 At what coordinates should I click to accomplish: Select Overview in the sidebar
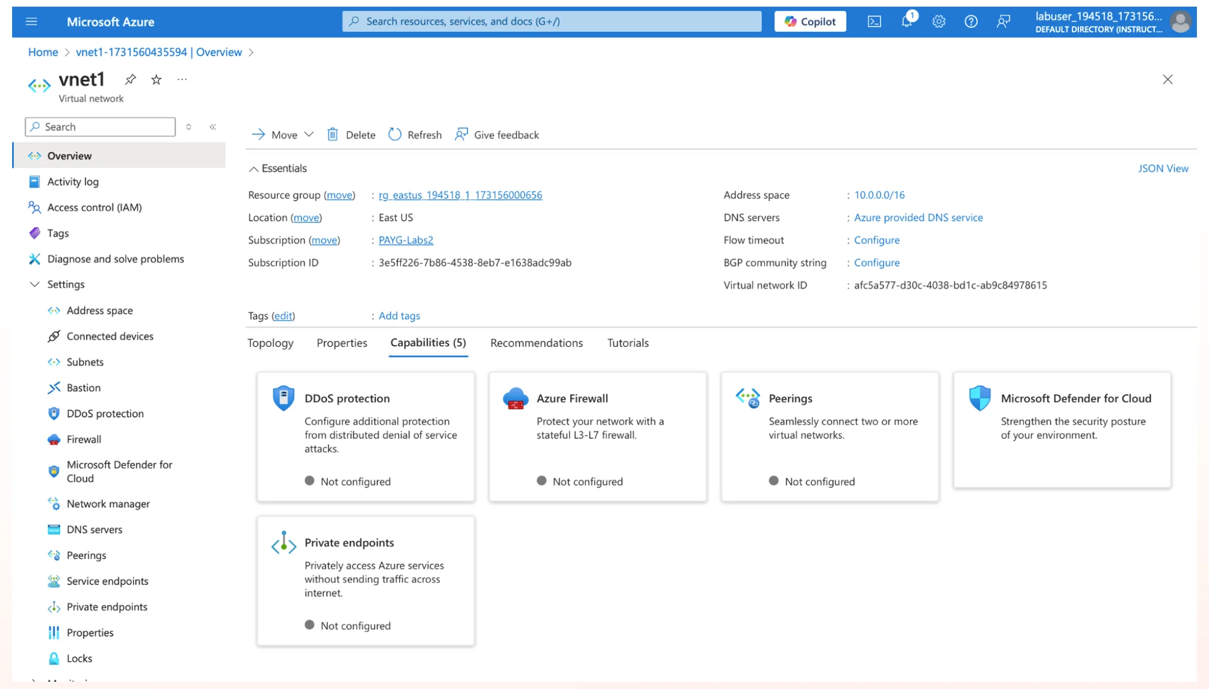119,156
